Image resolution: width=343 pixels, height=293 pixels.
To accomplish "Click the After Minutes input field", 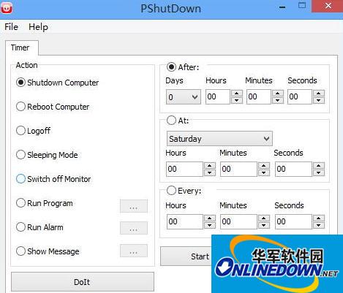I will (x=259, y=97).
